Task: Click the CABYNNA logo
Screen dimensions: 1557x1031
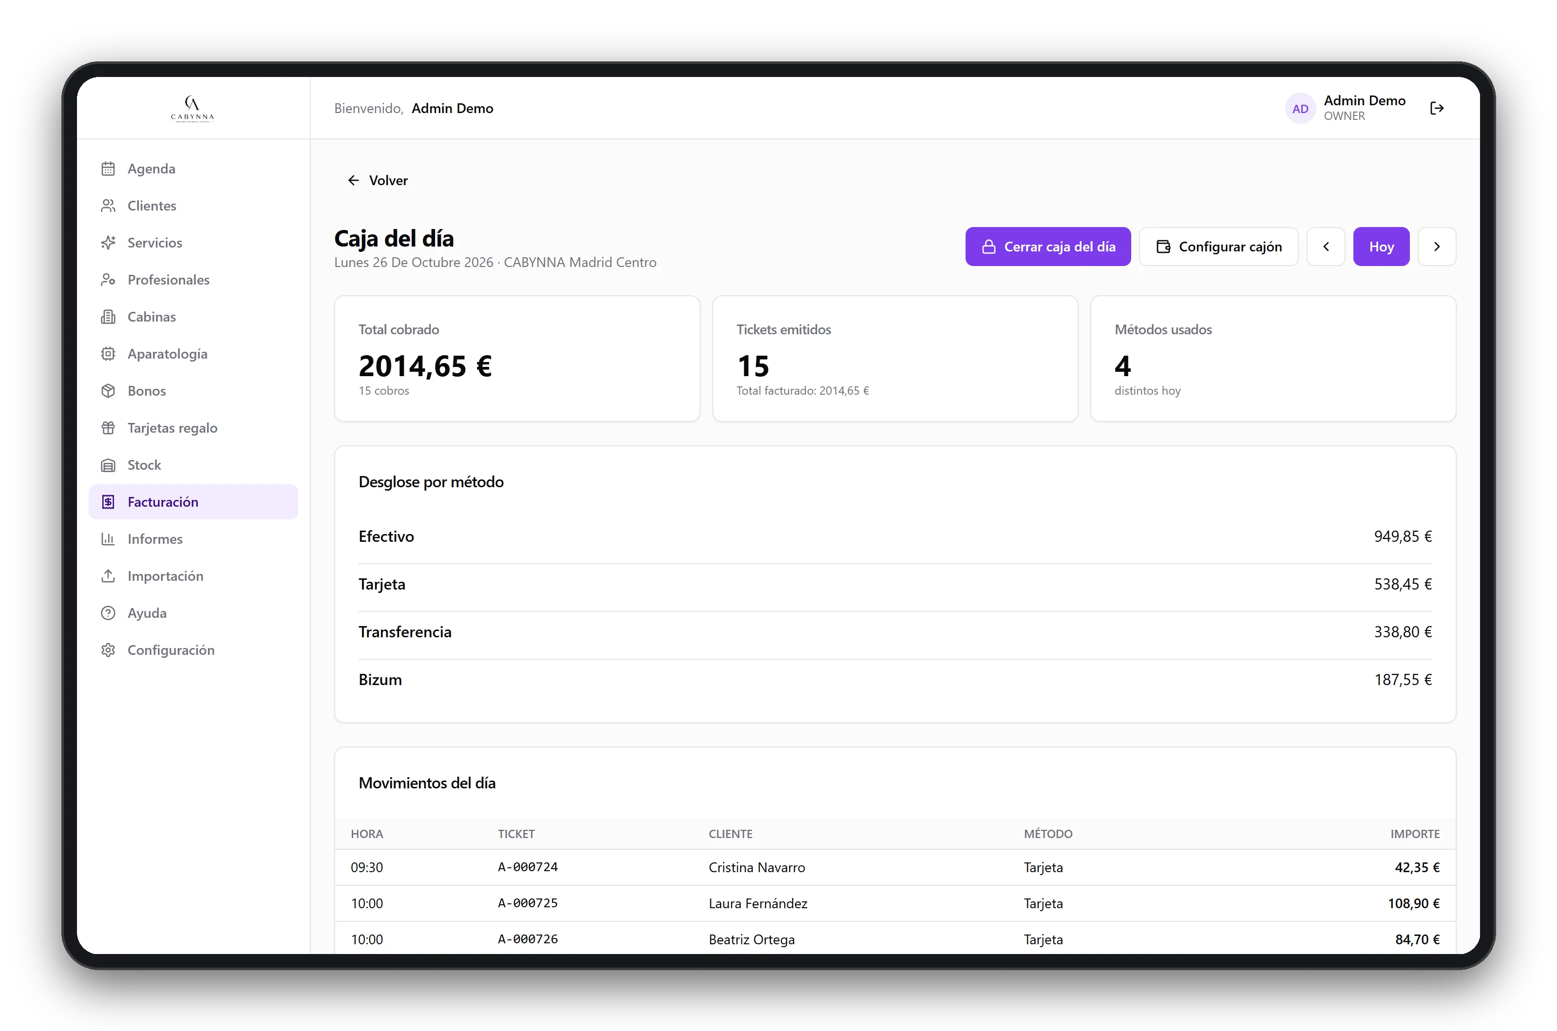Action: pos(192,109)
